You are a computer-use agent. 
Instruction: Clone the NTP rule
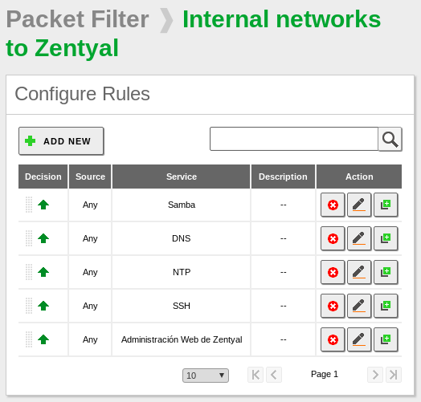coord(386,272)
